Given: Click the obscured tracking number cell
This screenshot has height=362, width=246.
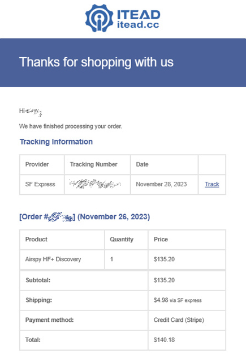Looking at the screenshot, I should coord(97,185).
